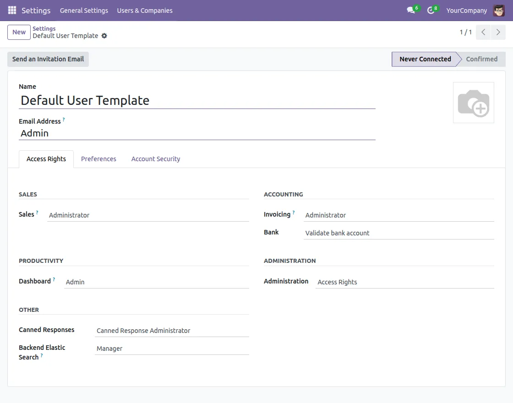Expand the Administration access dropdown
The image size is (513, 403).
404,282
